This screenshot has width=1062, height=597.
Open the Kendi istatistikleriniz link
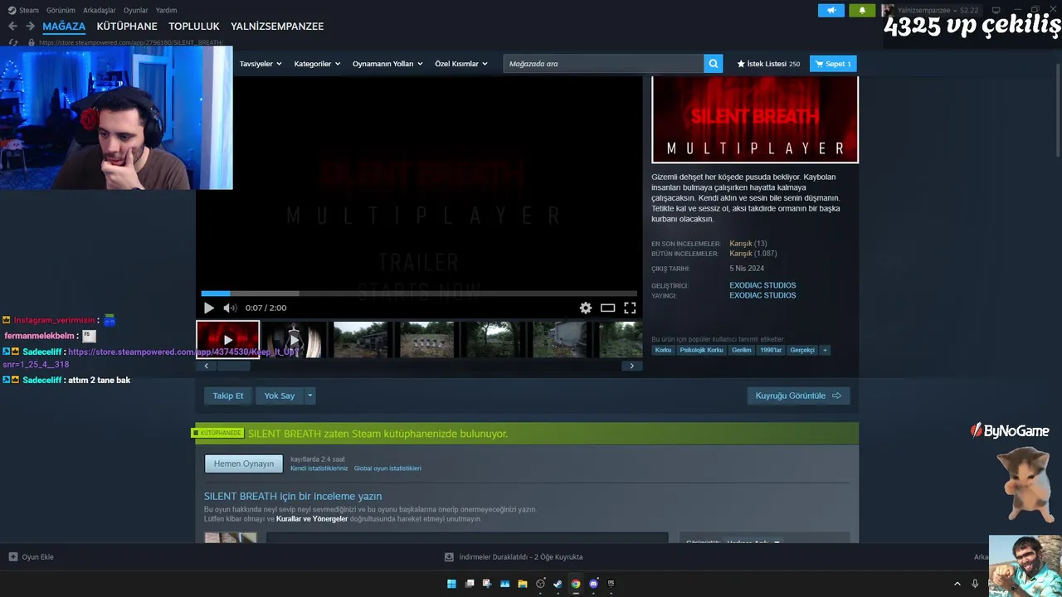point(319,468)
